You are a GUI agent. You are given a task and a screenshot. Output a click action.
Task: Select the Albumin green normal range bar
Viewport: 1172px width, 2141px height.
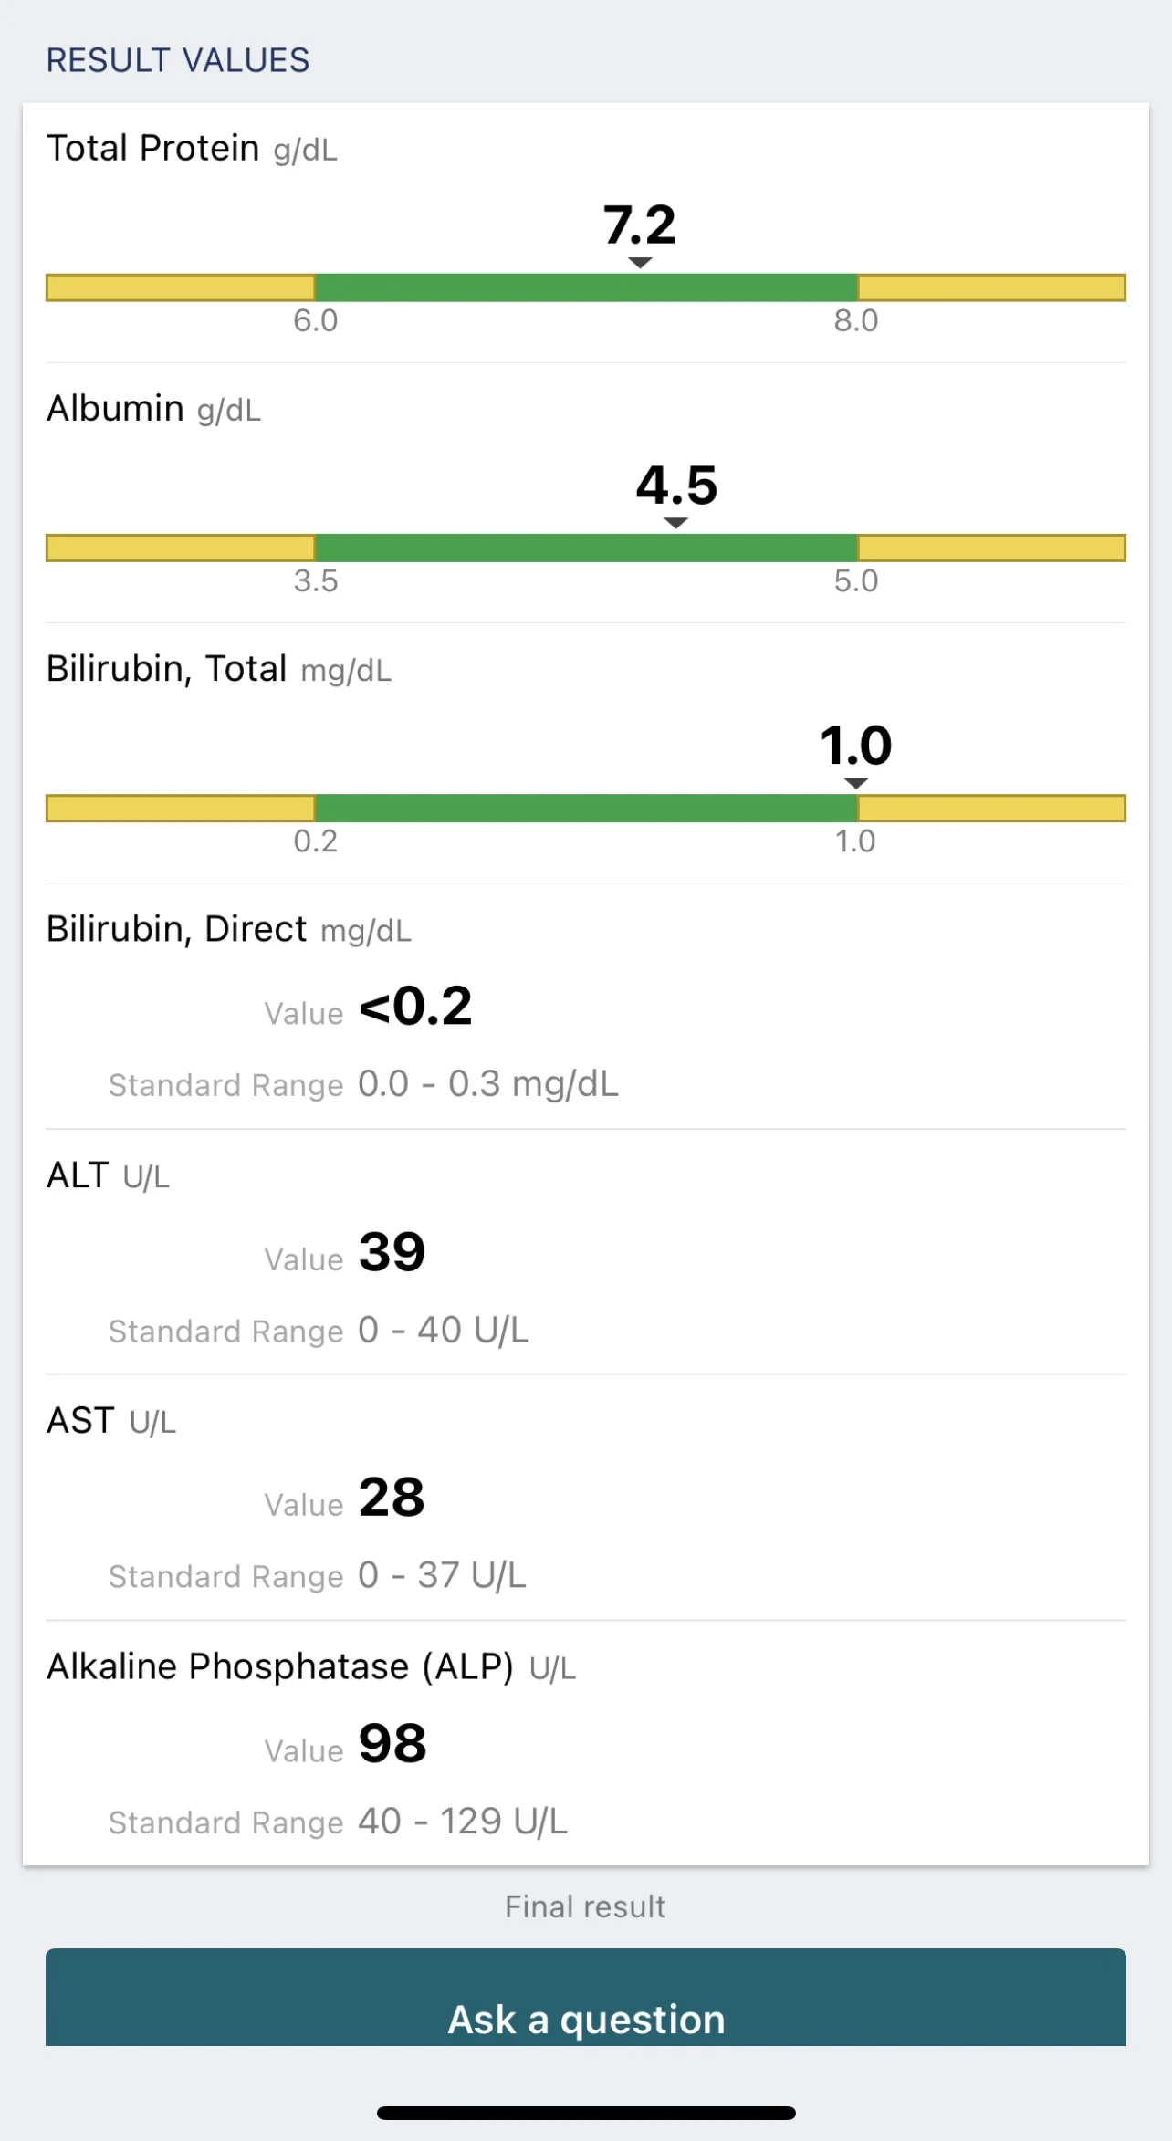click(586, 548)
